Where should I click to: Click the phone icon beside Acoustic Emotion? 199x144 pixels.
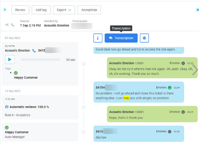coord(34,51)
